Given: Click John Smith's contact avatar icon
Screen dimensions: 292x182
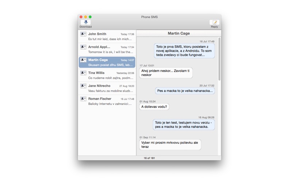Looking at the screenshot, I should click(83, 34).
